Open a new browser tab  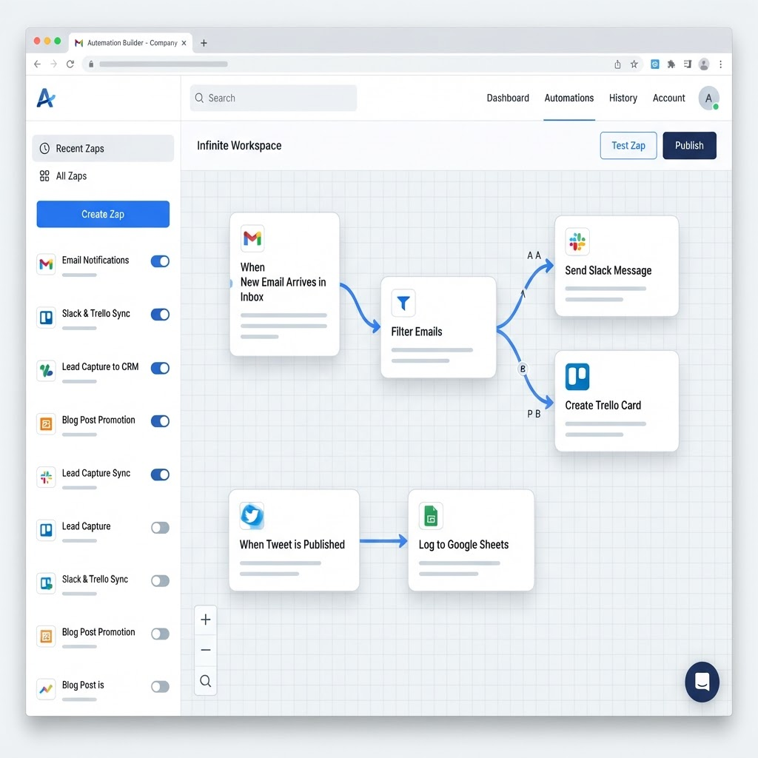(204, 43)
